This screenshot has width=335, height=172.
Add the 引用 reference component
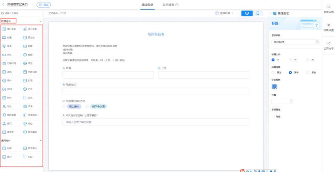[32, 81]
